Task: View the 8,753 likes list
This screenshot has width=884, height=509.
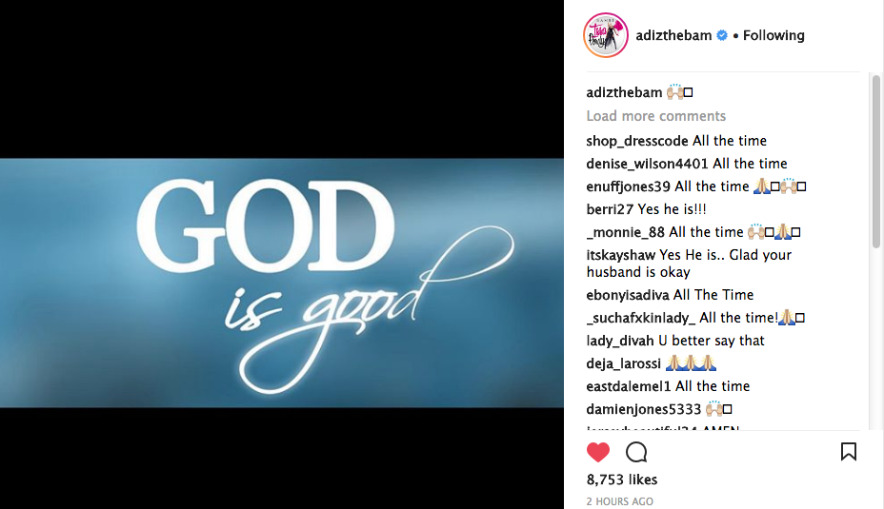Action: coord(622,480)
